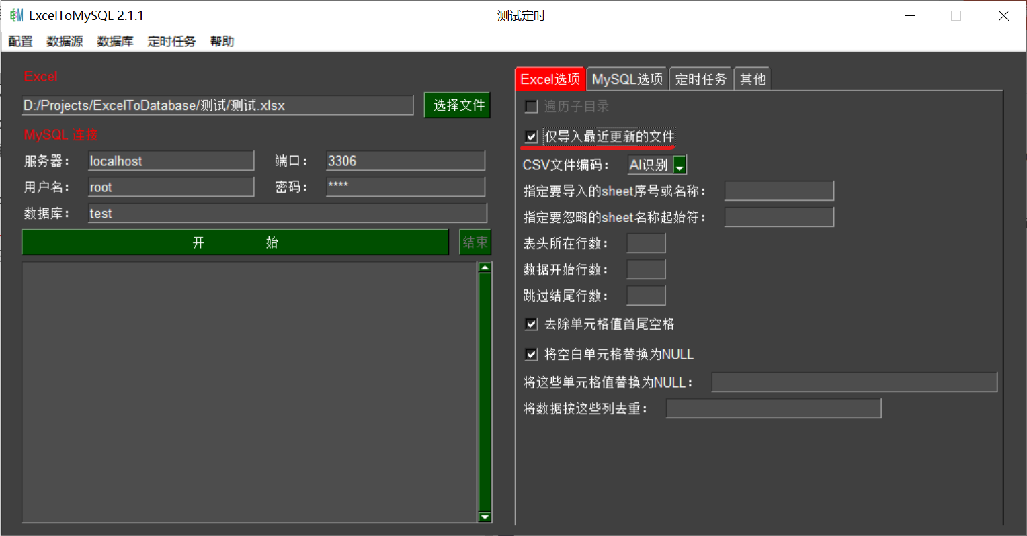The width and height of the screenshot is (1027, 536).
Task: Click the ExcelToMySQL app icon in title bar
Action: tap(17, 15)
